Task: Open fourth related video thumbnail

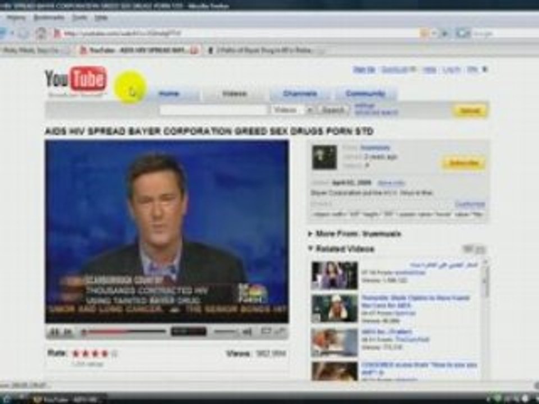Action: click(335, 371)
